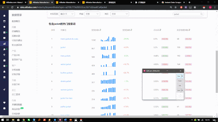Open the region dropdown beside the search box
Viewport: 218px width, 122px height.
(x=120, y=14)
